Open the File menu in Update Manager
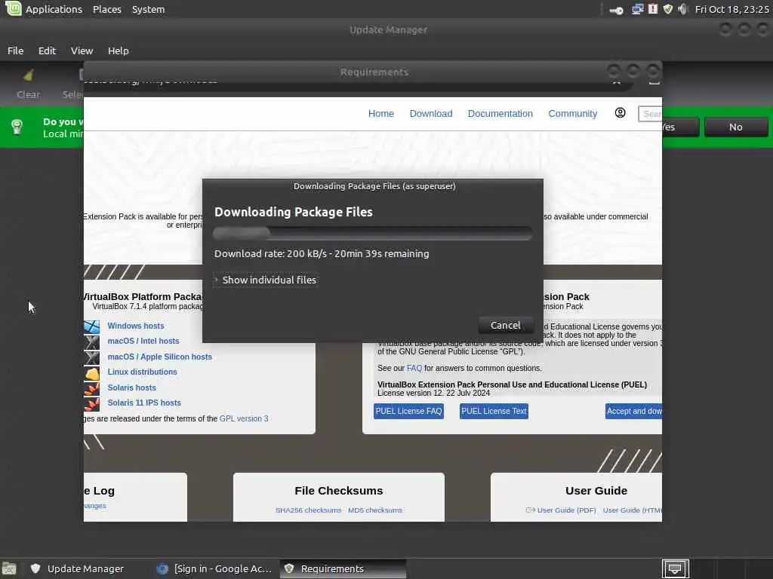This screenshot has width=773, height=579. [x=15, y=51]
